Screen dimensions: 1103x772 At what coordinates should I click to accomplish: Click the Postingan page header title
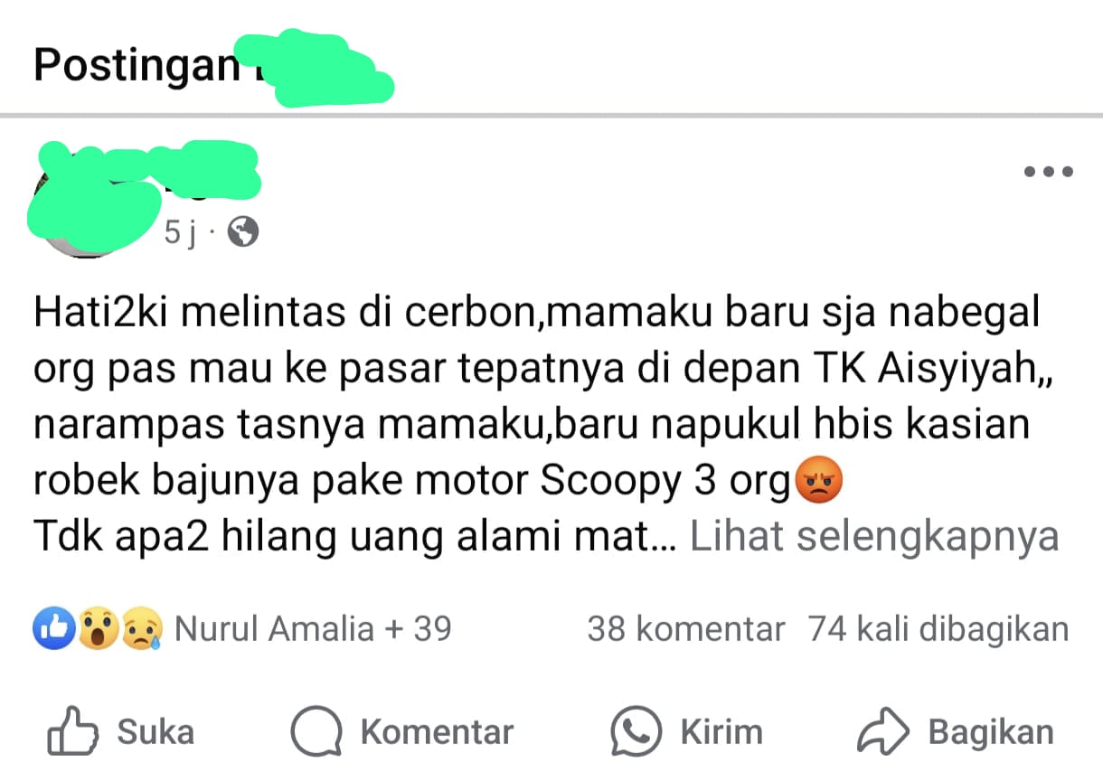point(136,66)
